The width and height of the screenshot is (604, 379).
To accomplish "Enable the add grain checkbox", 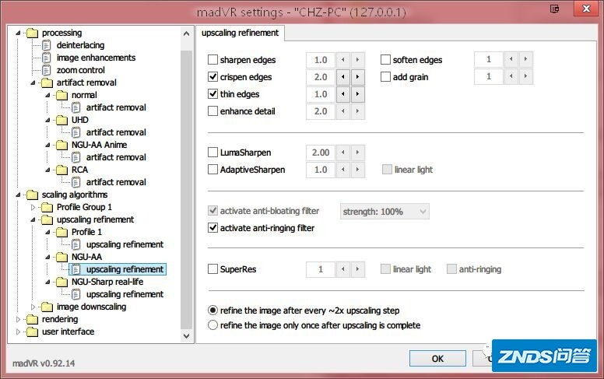I will [x=385, y=76].
